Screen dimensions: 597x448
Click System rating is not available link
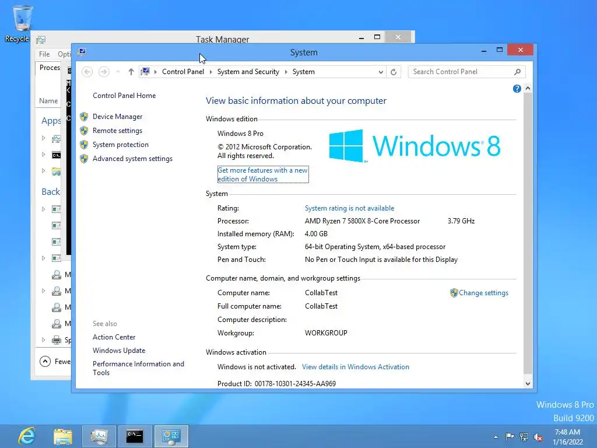pos(349,208)
